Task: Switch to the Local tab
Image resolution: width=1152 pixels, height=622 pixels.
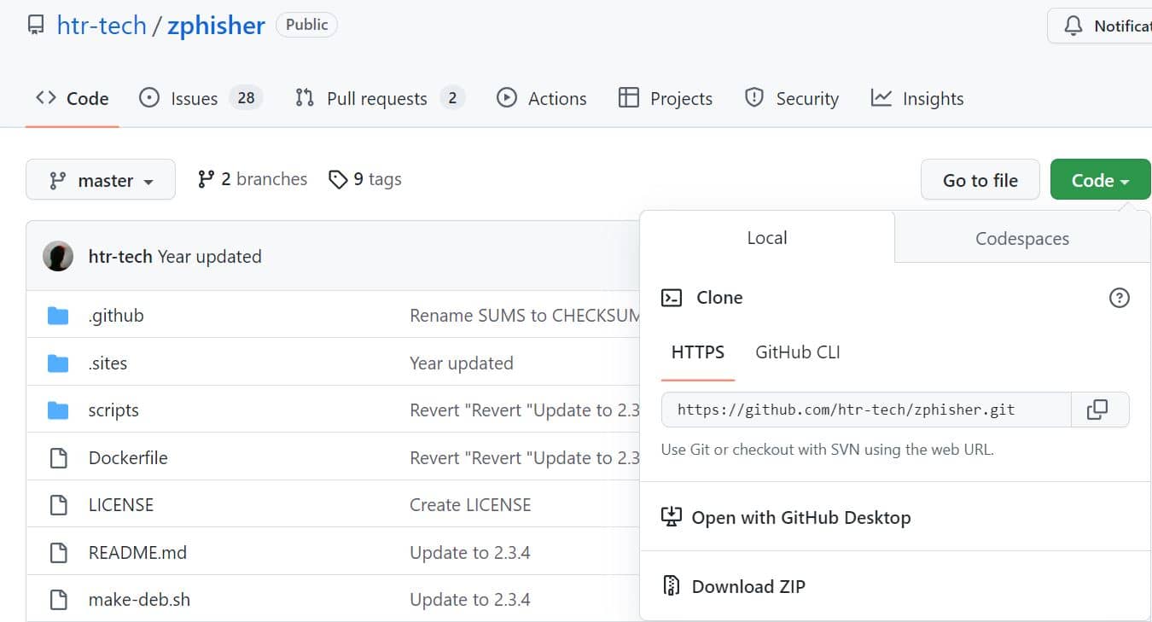Action: click(766, 238)
